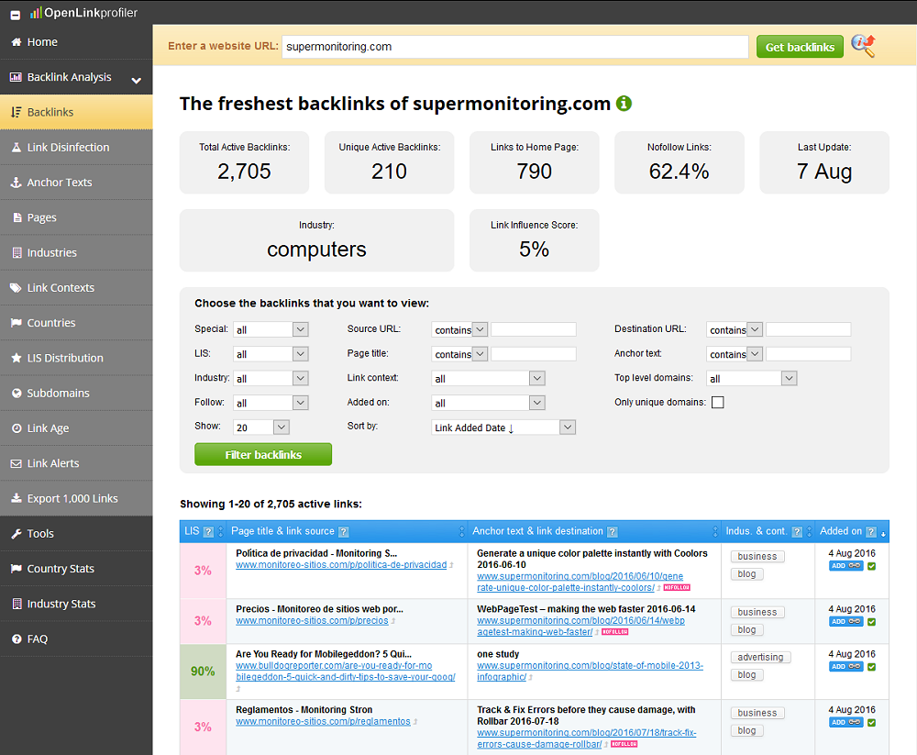This screenshot has width=917, height=755.
Task: Open the Sort by dropdown
Action: tap(501, 426)
